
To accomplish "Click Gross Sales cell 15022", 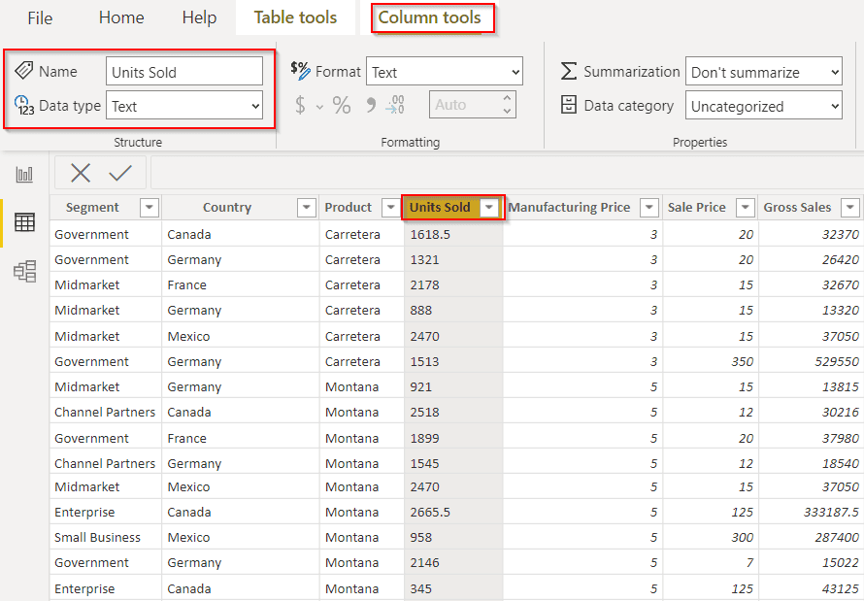I will [x=811, y=562].
